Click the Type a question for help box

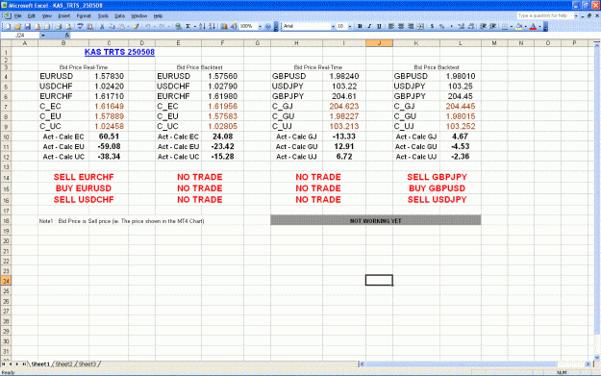pos(544,15)
